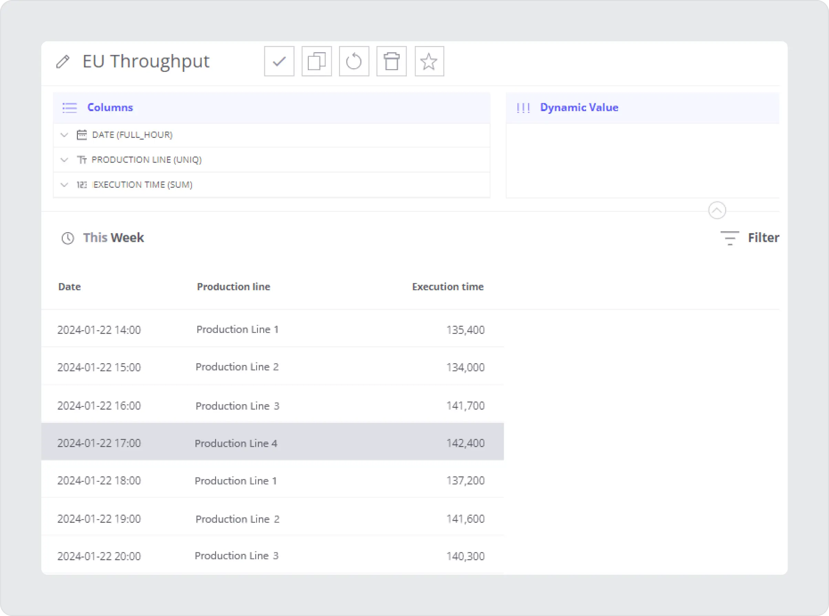The height and width of the screenshot is (616, 829).
Task: Delete report using the trash icon
Action: (391, 62)
